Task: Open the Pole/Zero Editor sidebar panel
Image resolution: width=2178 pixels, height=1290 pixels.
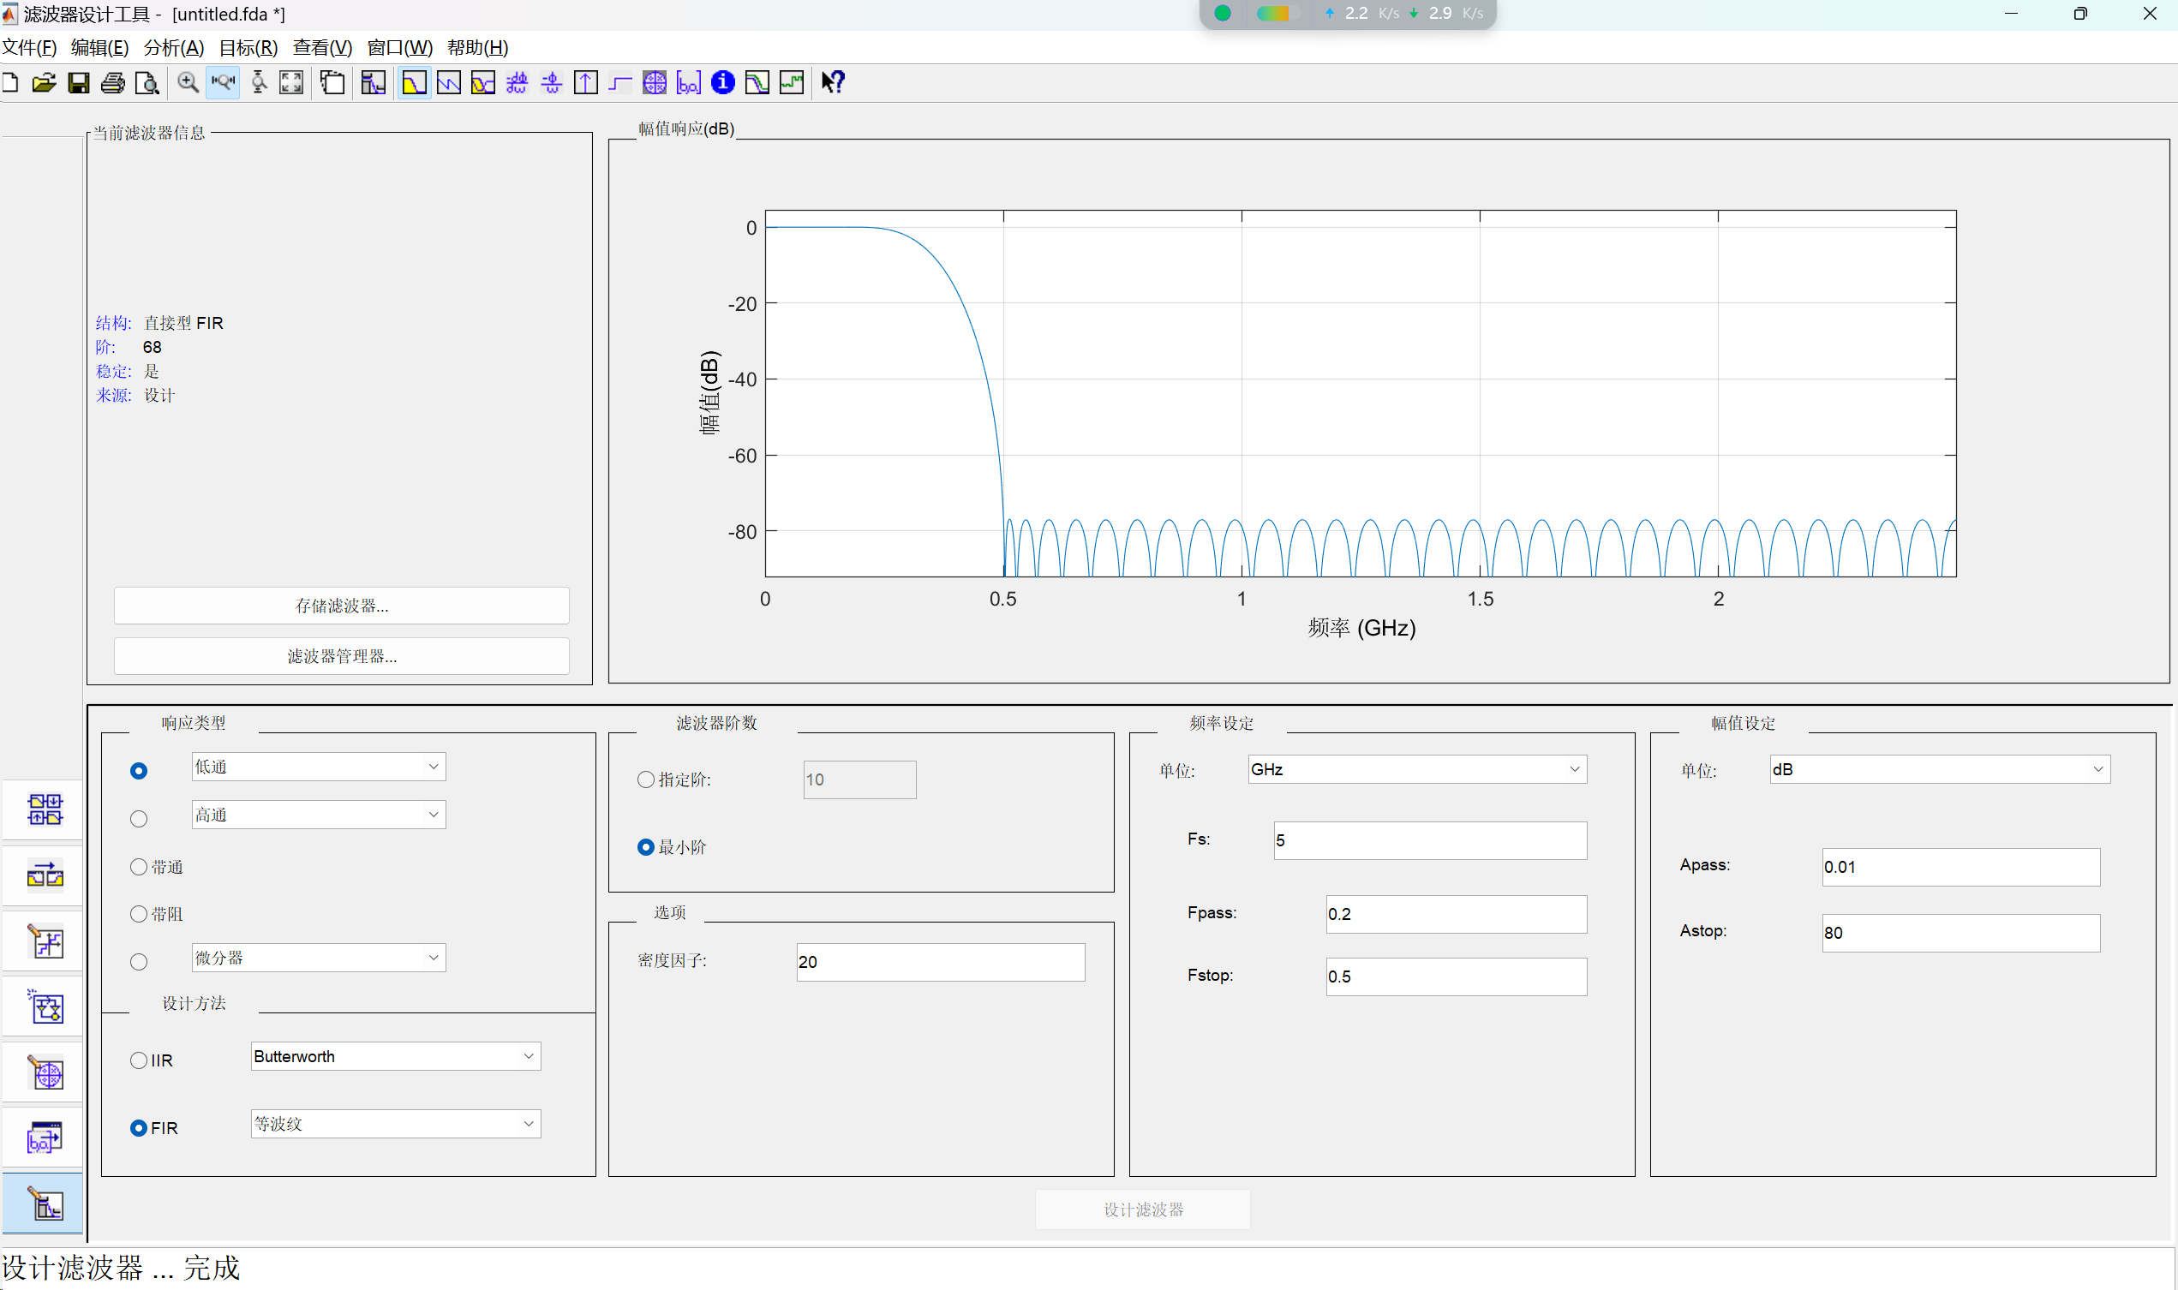Action: [45, 1073]
